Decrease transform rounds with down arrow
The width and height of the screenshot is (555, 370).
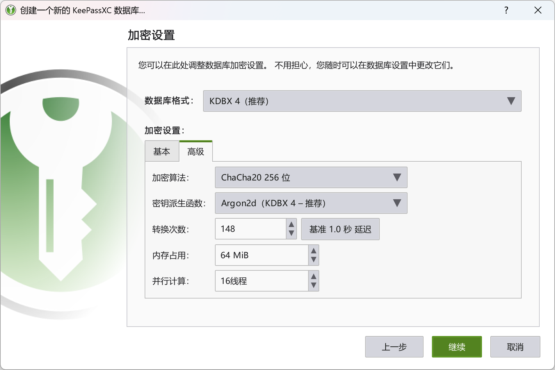[x=291, y=234]
